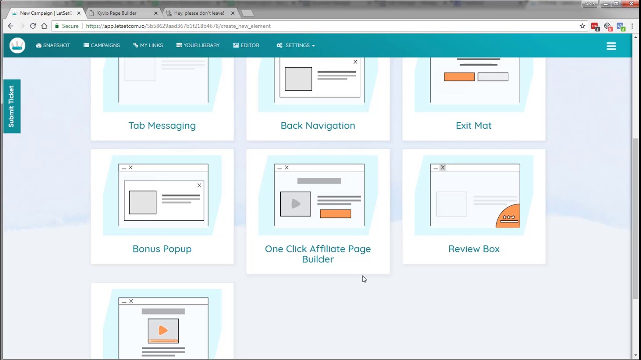The image size is (641, 360).
Task: Select the New Campaign LetSetCom browser tab
Action: click(x=44, y=13)
